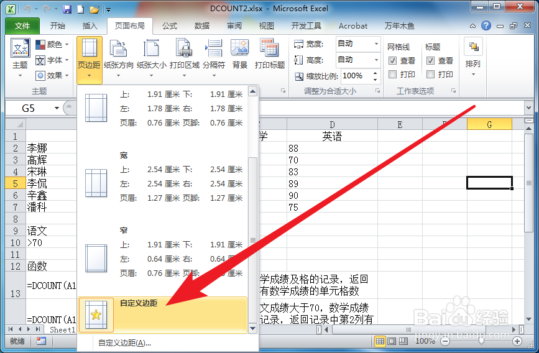This screenshot has width=539, height=353.
Task: Minimize the ribbon with the caret icon
Action: click(473, 26)
